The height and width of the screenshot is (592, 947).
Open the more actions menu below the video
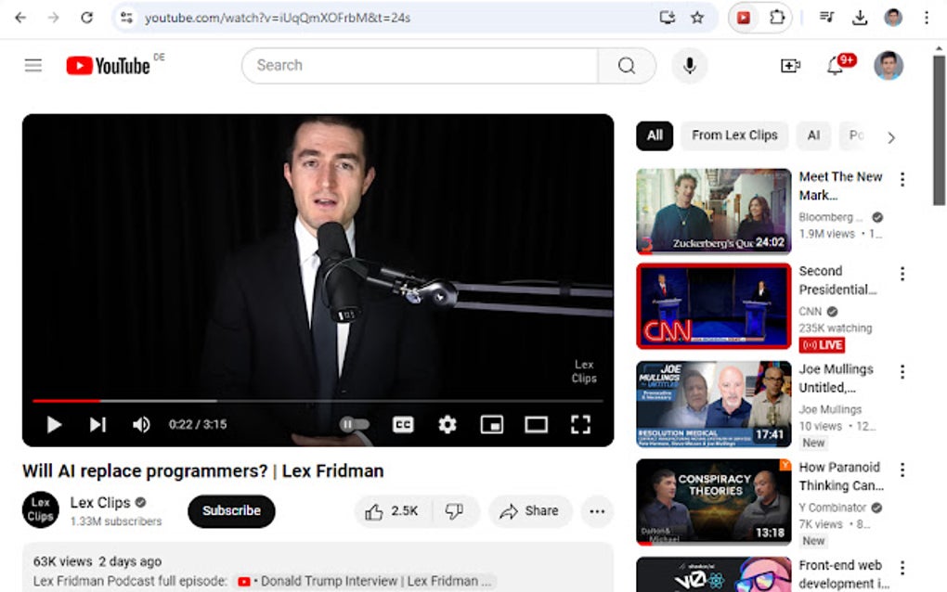(597, 511)
